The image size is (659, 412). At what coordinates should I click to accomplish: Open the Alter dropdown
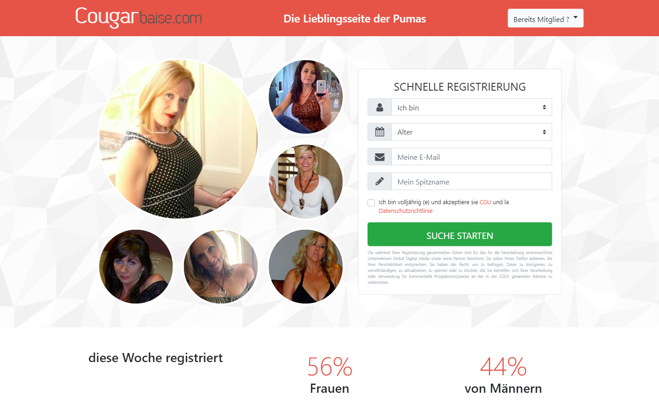471,132
